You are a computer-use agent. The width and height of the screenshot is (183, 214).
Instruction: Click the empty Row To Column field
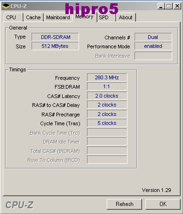[107, 160]
